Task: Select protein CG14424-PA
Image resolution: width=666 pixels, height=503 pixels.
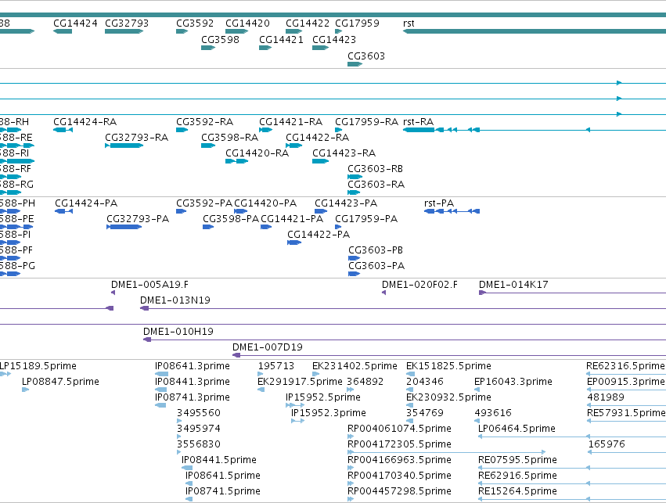Action: click(86, 203)
